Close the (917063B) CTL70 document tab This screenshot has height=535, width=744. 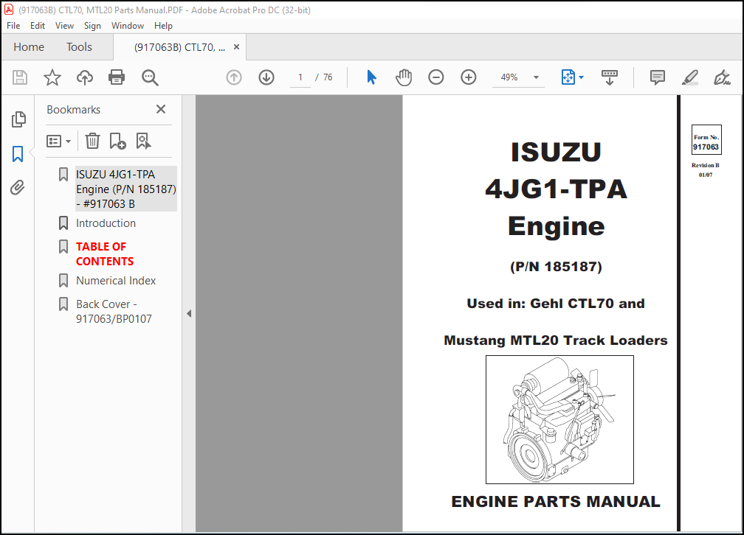click(236, 47)
